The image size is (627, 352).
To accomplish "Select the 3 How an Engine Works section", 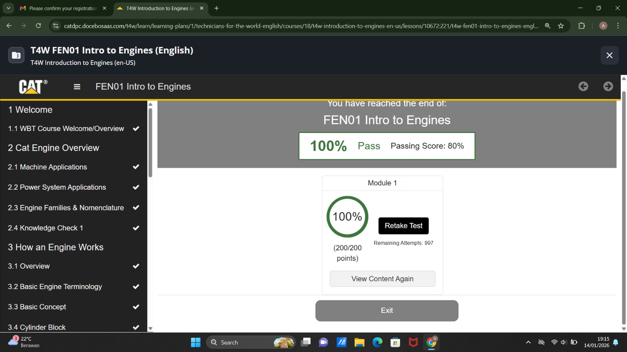I will [56, 247].
